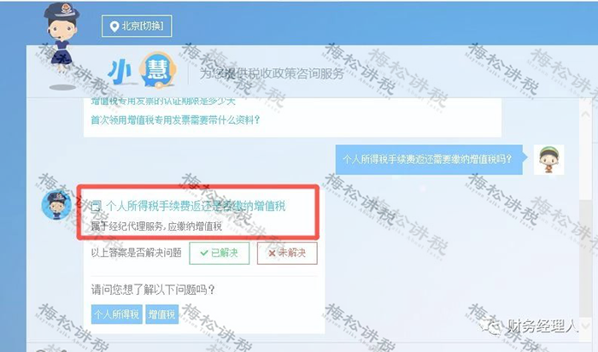
Task: Click the chat scrollbar up arrow
Action: (586, 114)
